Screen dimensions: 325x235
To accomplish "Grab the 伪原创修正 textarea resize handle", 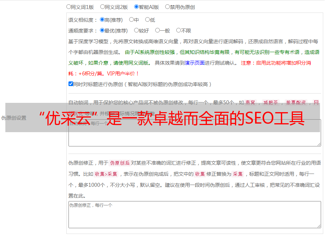I will click(x=319, y=226).
